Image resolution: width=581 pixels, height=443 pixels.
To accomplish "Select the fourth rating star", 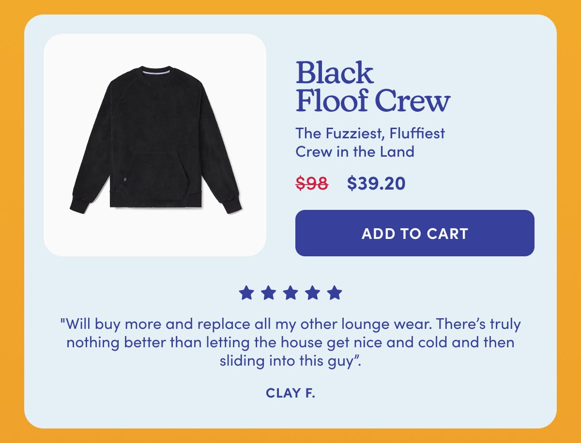I will point(312,293).
